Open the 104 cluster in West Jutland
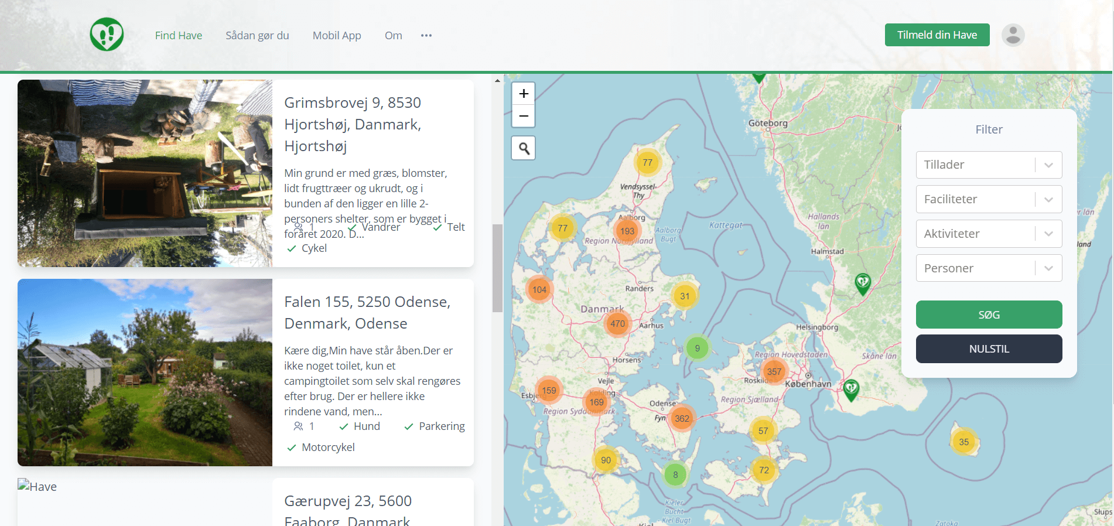This screenshot has height=526, width=1114. (539, 289)
